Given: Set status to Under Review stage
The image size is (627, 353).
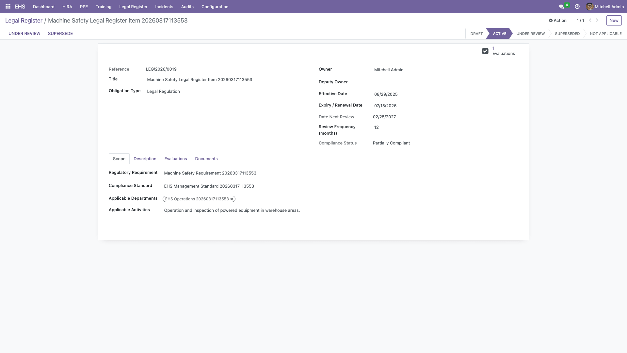Looking at the screenshot, I should point(530,34).
